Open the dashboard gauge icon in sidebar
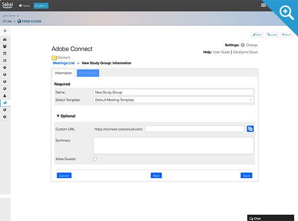 pyautogui.click(x=5, y=39)
